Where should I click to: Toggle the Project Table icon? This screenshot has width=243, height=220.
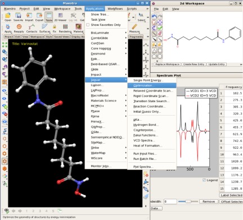coord(49,17)
